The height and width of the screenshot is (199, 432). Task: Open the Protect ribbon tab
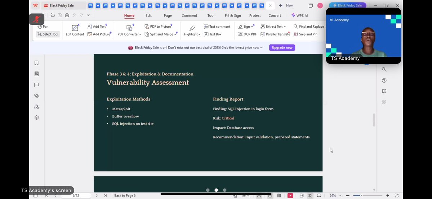255,16
